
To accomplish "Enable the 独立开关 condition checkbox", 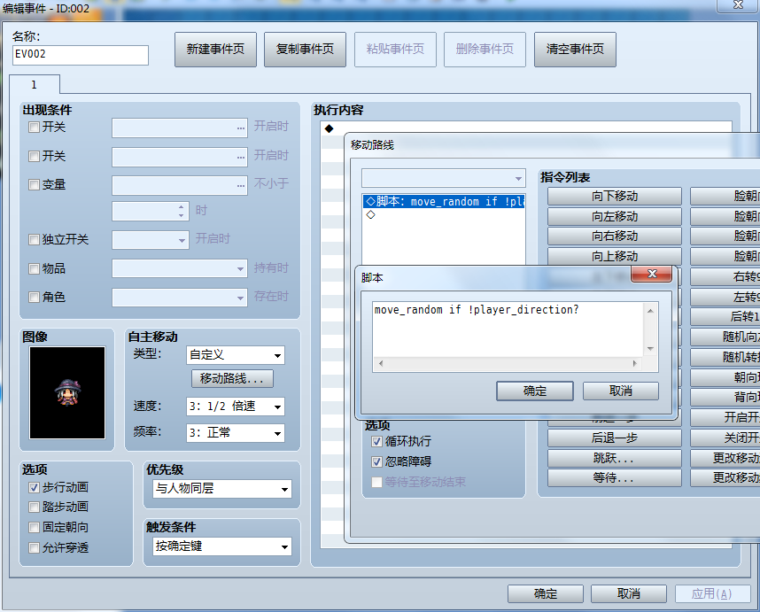I will [x=34, y=239].
